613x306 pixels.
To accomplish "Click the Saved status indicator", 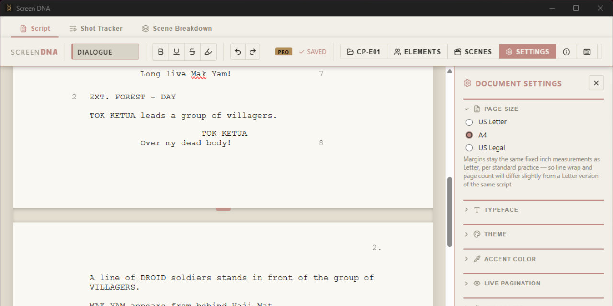I will [312, 52].
